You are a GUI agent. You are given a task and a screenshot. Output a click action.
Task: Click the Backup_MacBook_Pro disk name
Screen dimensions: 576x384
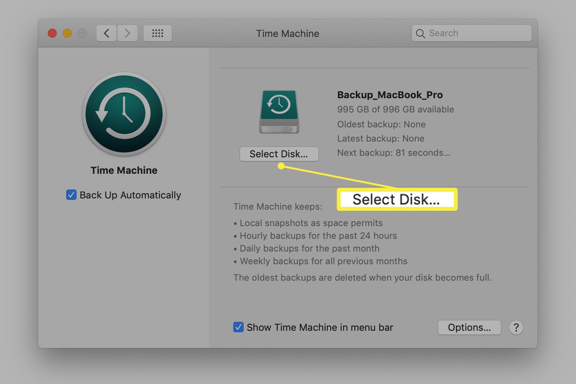point(390,95)
